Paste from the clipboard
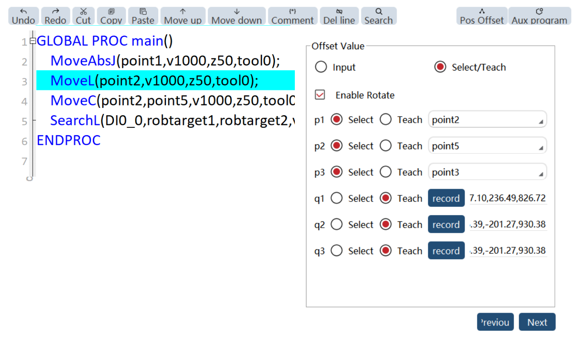Image resolution: width=576 pixels, height=350 pixels. click(x=143, y=16)
